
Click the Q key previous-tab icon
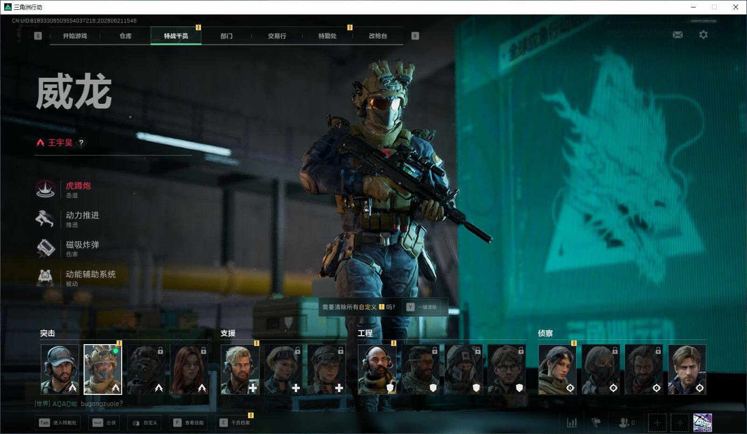38,36
